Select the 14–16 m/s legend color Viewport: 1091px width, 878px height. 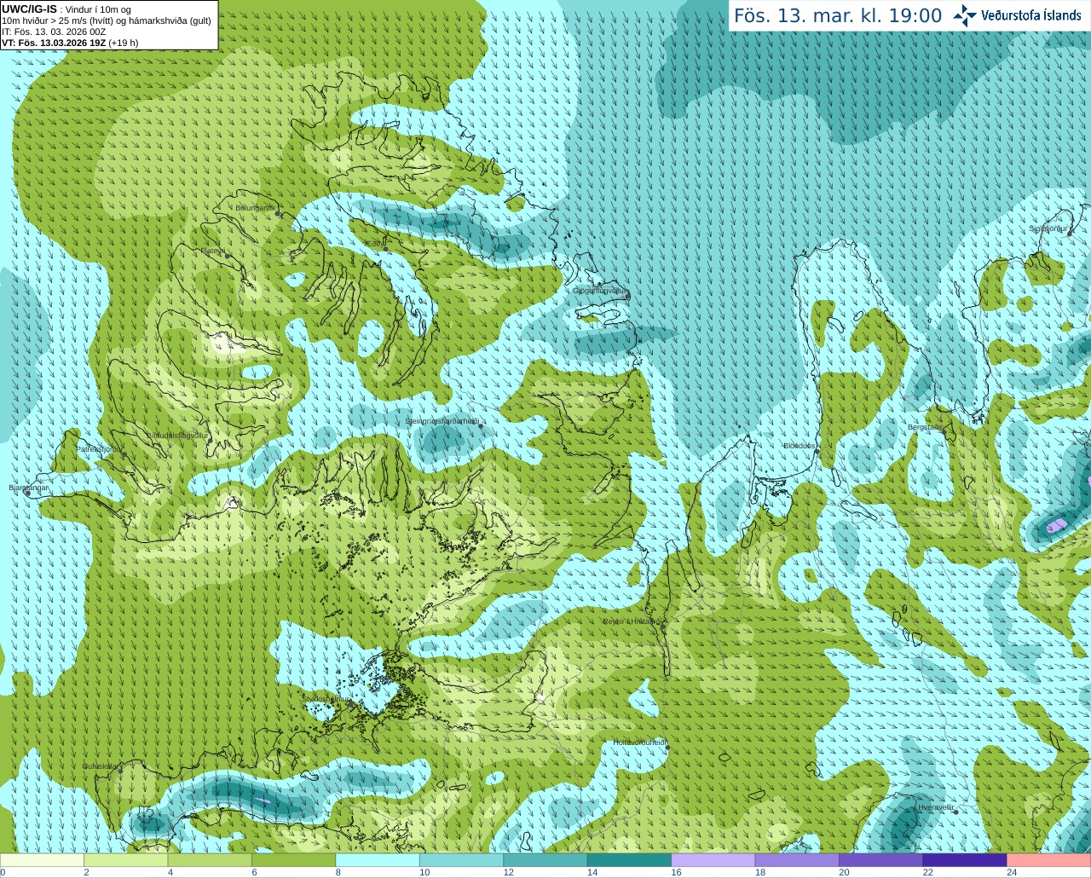point(630,860)
